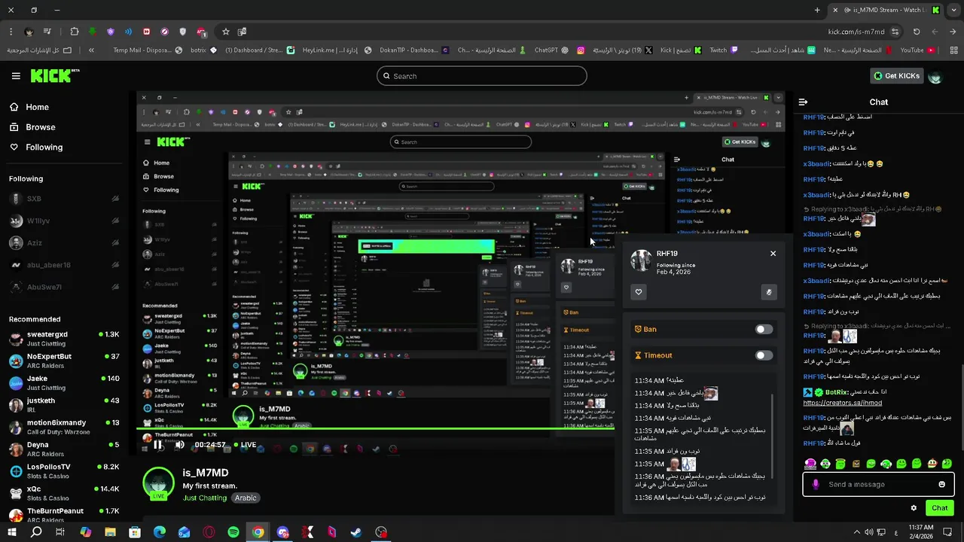Viewport: 964px width, 542px height.
Task: Open a new browser tab
Action: point(817,10)
